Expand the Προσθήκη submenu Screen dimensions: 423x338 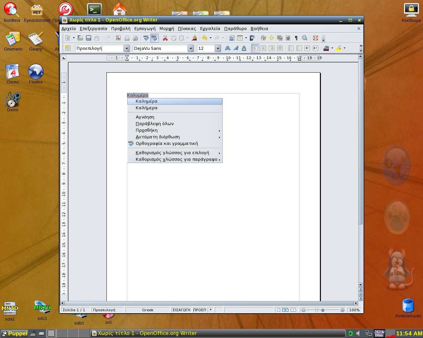tap(175, 130)
